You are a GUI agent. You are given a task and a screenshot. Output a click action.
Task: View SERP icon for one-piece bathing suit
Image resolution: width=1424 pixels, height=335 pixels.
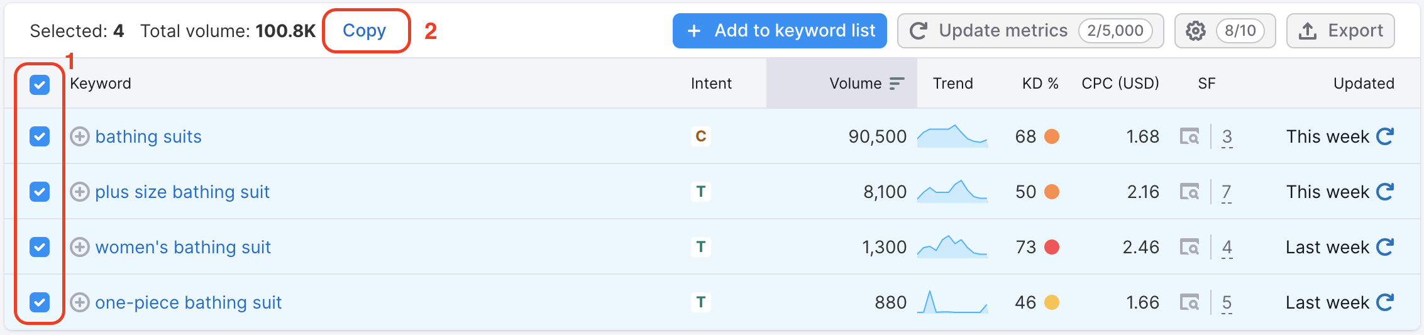pos(1189,302)
